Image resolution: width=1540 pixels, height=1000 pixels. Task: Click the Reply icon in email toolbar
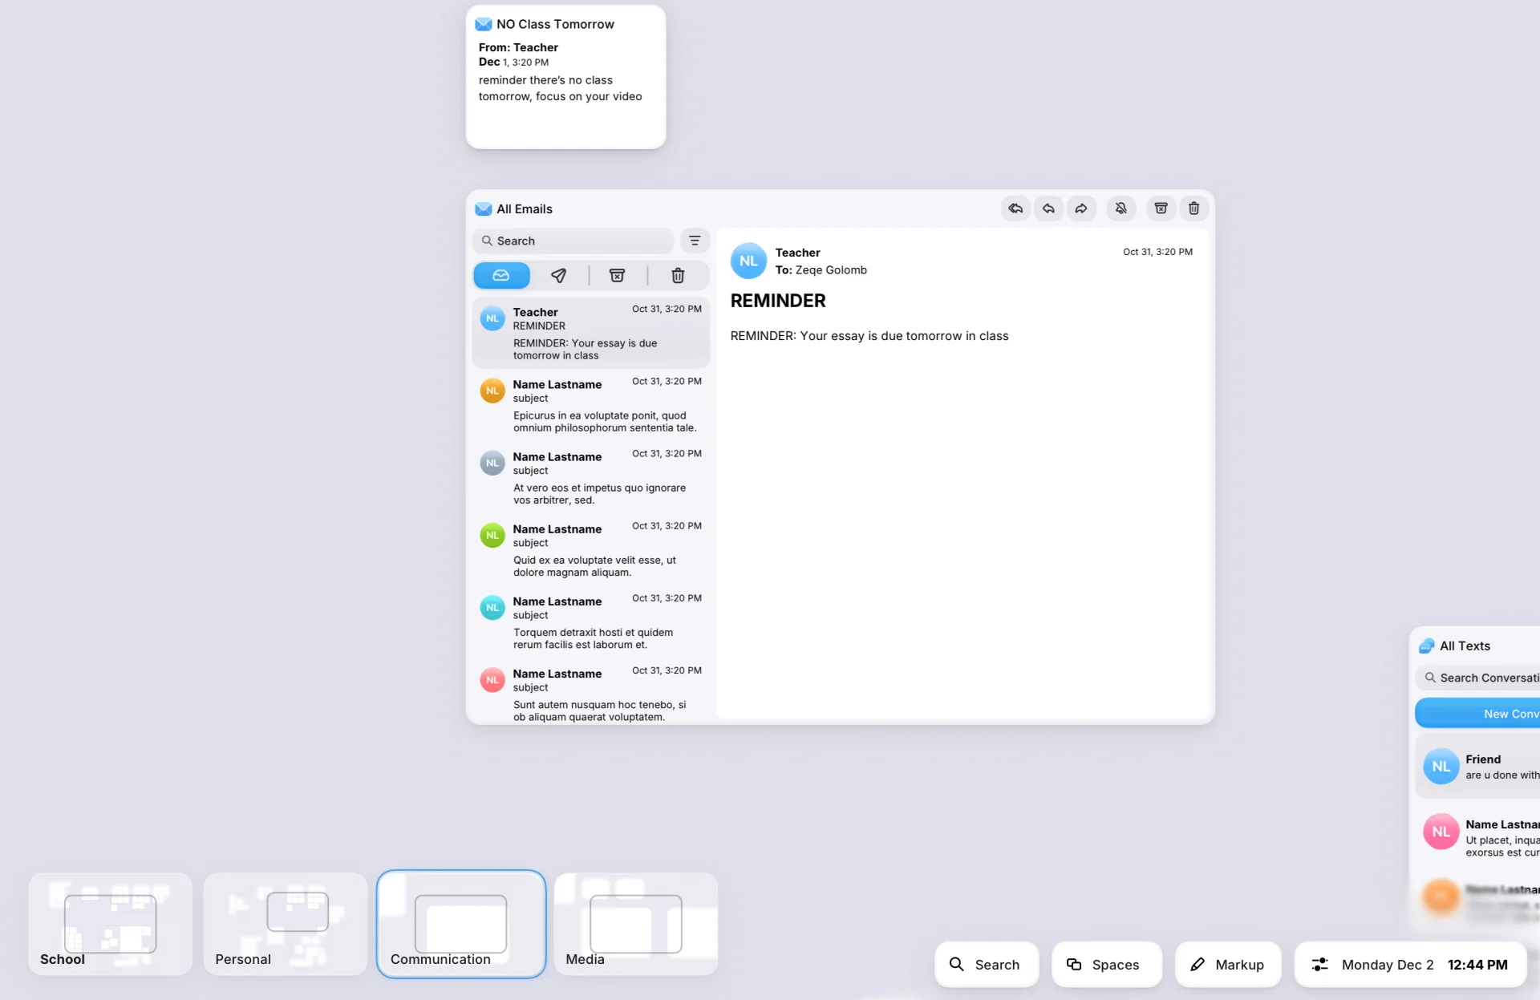(x=1048, y=209)
